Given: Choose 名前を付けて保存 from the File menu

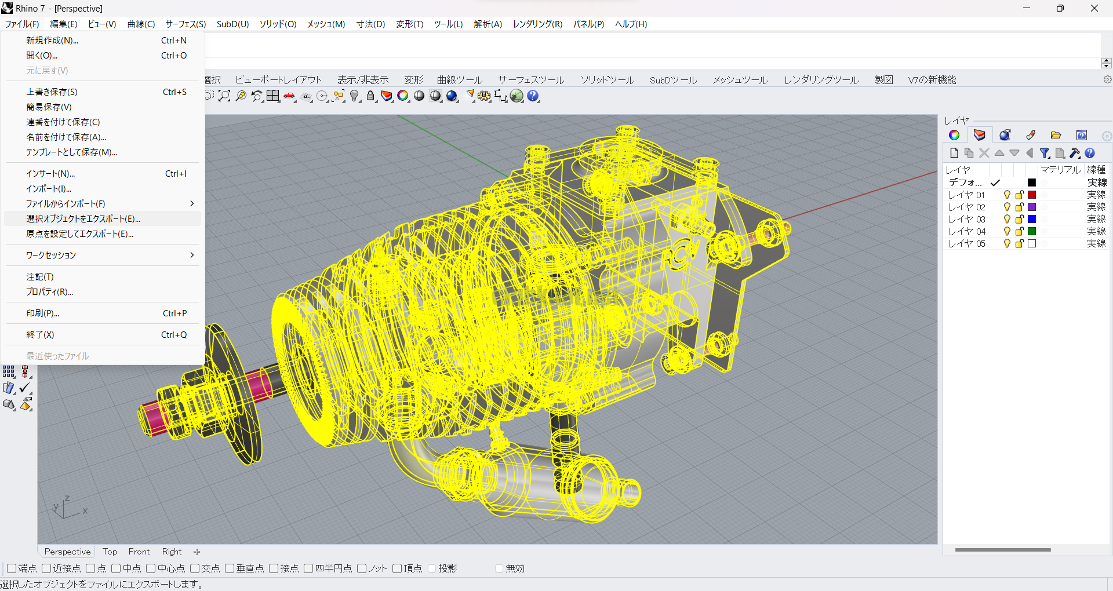Looking at the screenshot, I should (66, 137).
